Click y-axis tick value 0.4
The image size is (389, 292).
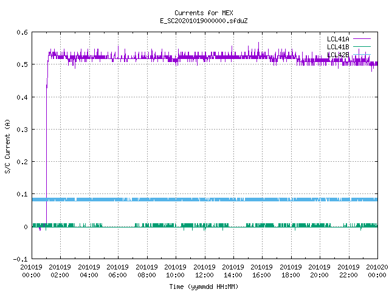(x=22, y=97)
